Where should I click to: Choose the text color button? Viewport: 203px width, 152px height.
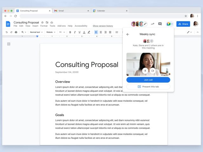84,32
